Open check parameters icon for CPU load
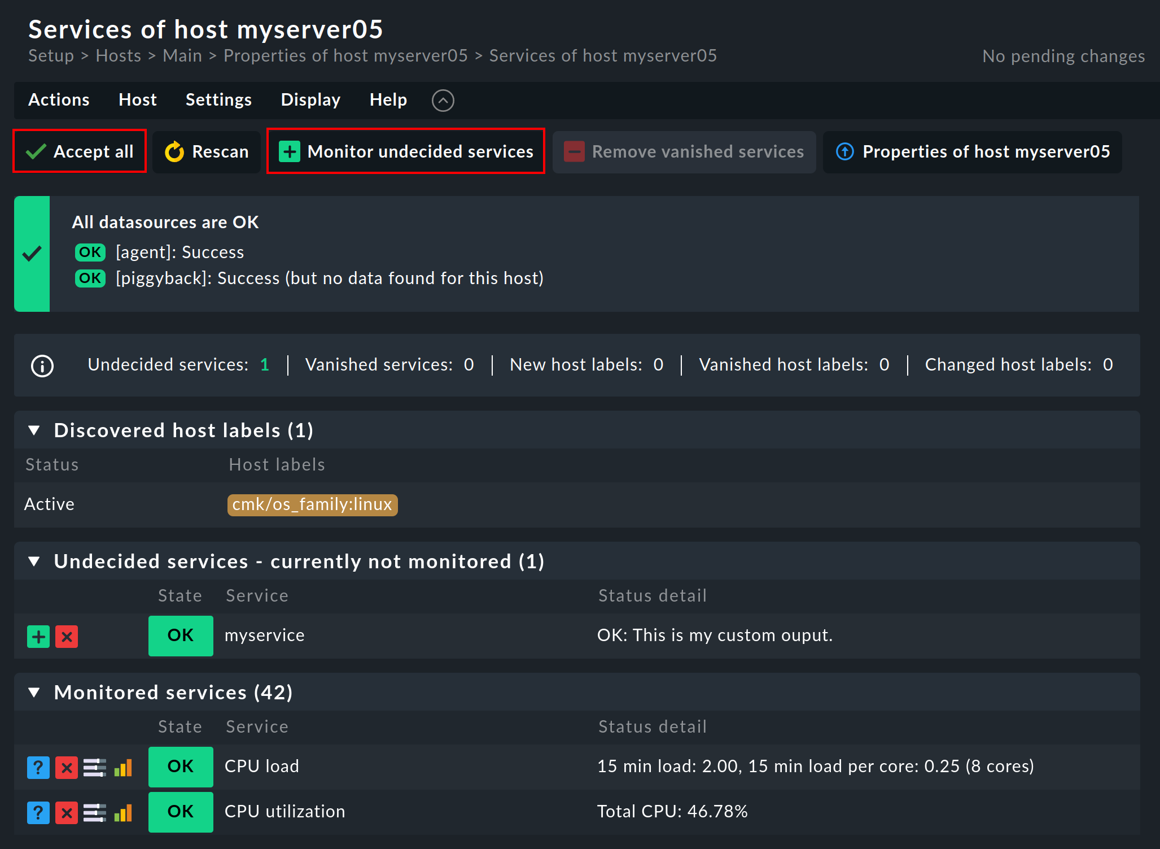Screen dimensions: 1160x849 95,768
